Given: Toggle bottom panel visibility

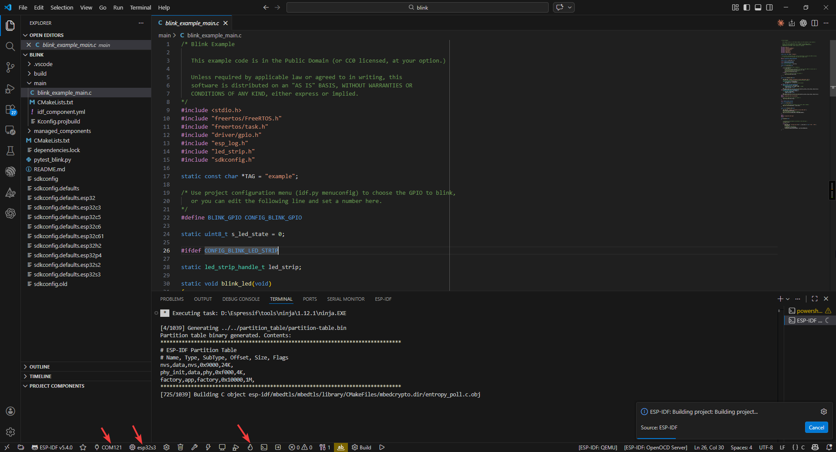Looking at the screenshot, I should click(758, 7).
